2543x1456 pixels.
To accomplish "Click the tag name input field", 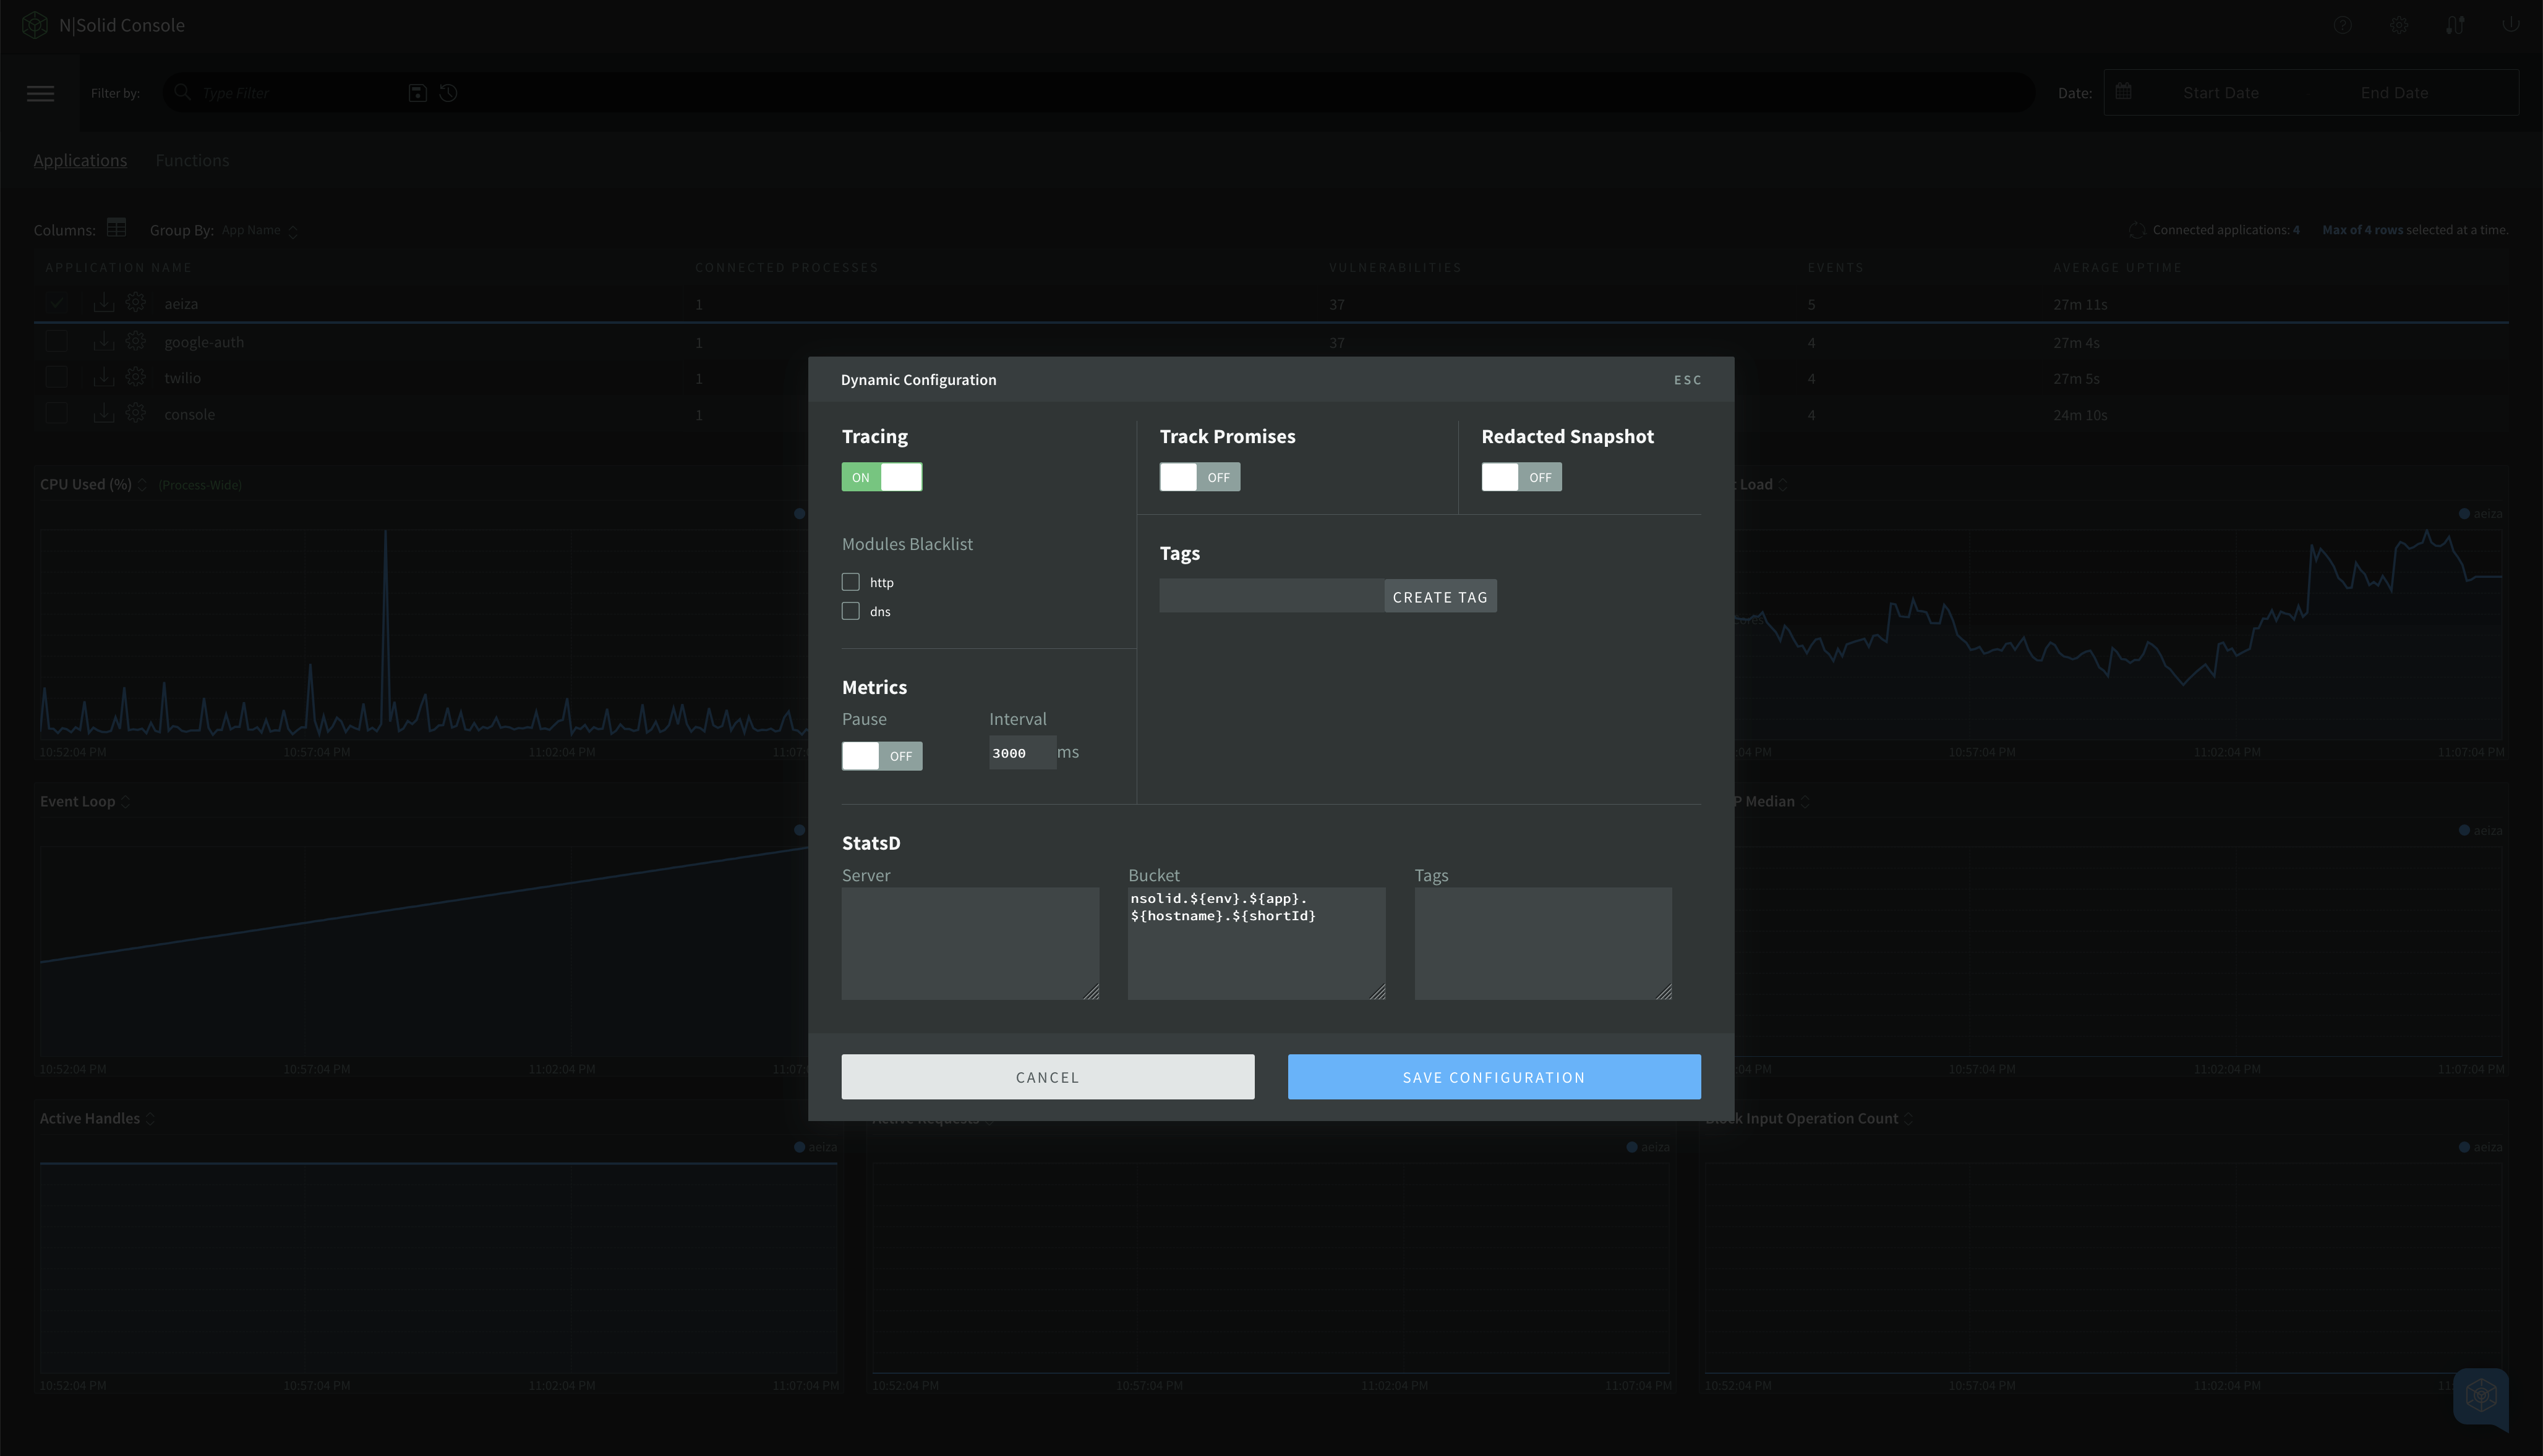I will tap(1271, 597).
